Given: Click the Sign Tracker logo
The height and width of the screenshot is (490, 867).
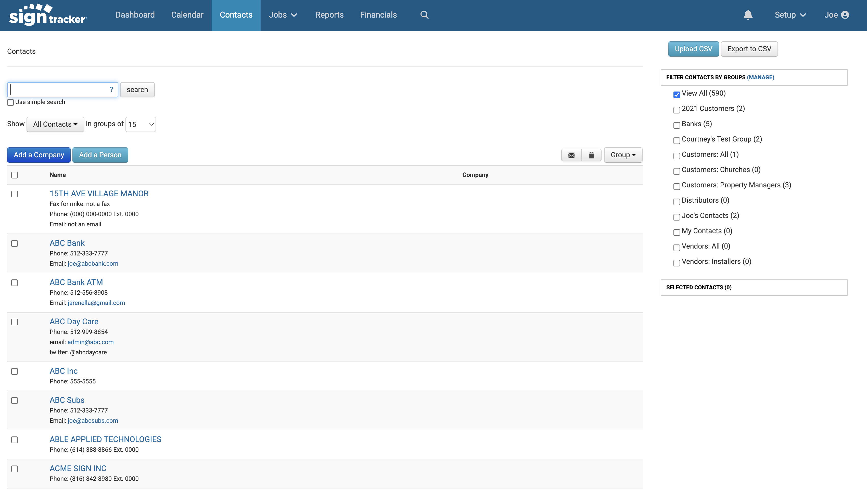Looking at the screenshot, I should pos(48,15).
